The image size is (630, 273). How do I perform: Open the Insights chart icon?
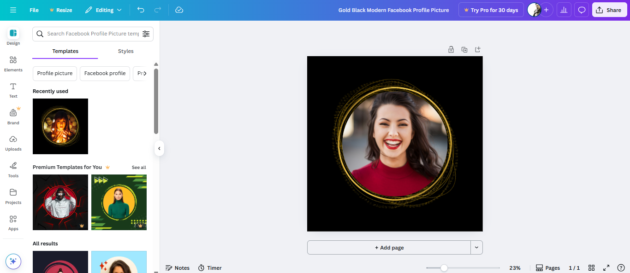tap(564, 10)
